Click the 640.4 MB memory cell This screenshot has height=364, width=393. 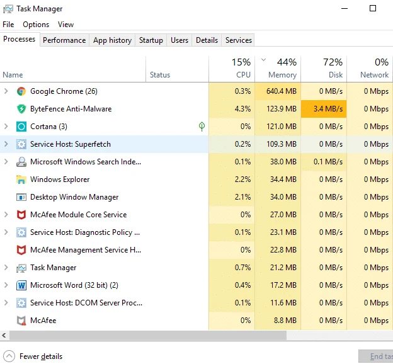coord(278,91)
